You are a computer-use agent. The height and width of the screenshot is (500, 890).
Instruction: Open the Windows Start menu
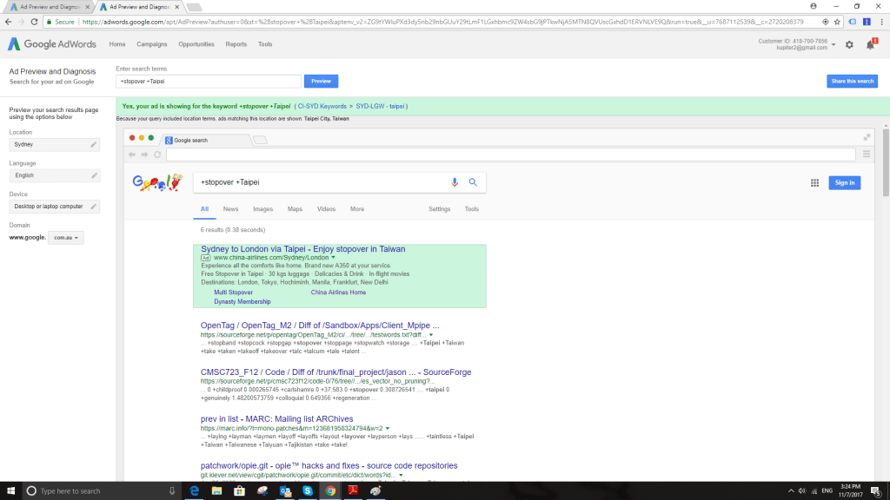(x=10, y=491)
